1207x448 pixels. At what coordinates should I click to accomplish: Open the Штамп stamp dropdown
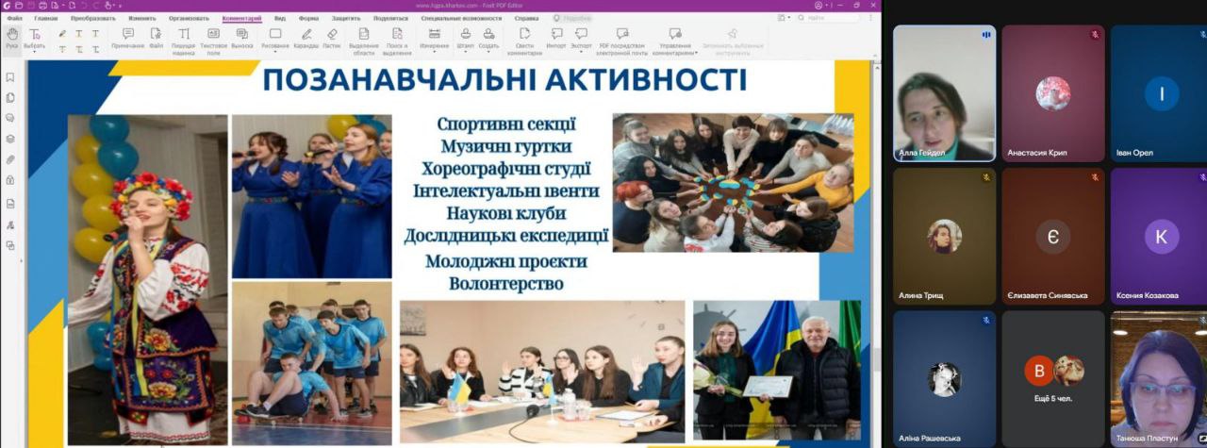tap(465, 51)
